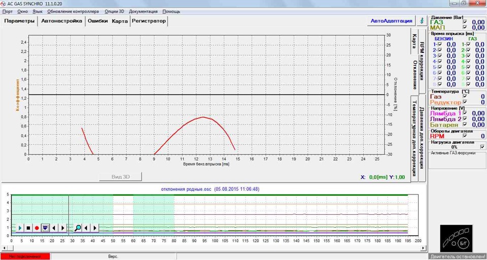Toggle the Редуктор temperature checkbox

point(465,102)
